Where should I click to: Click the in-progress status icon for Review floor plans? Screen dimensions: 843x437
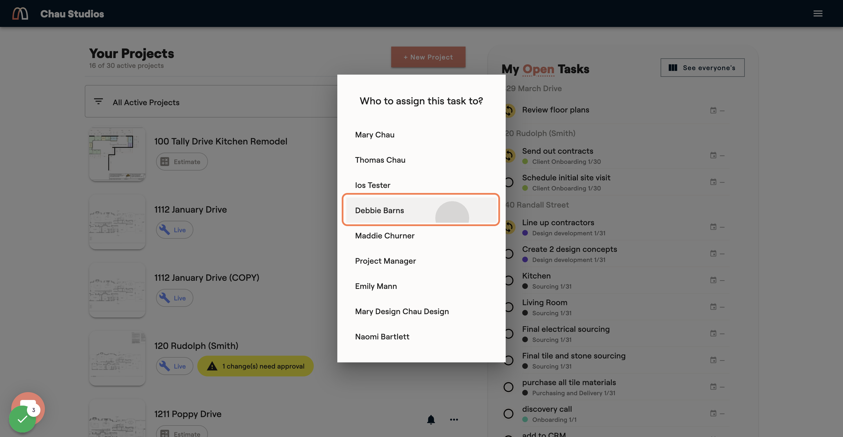pos(510,110)
